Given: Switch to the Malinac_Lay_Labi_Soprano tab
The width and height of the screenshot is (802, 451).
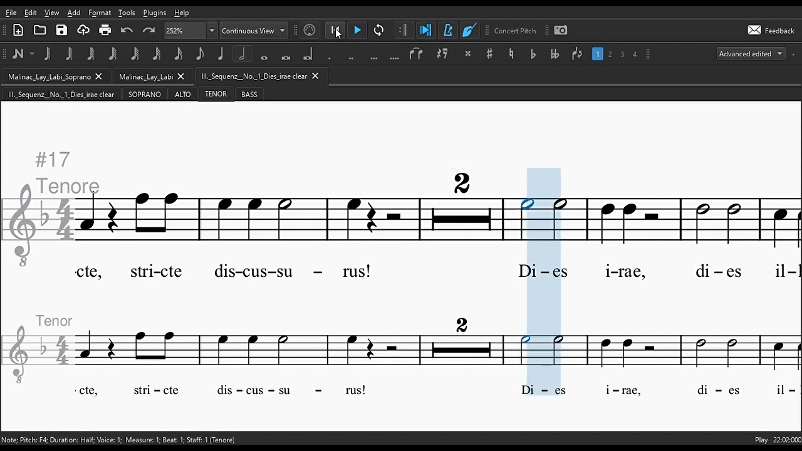Looking at the screenshot, I should pos(49,76).
